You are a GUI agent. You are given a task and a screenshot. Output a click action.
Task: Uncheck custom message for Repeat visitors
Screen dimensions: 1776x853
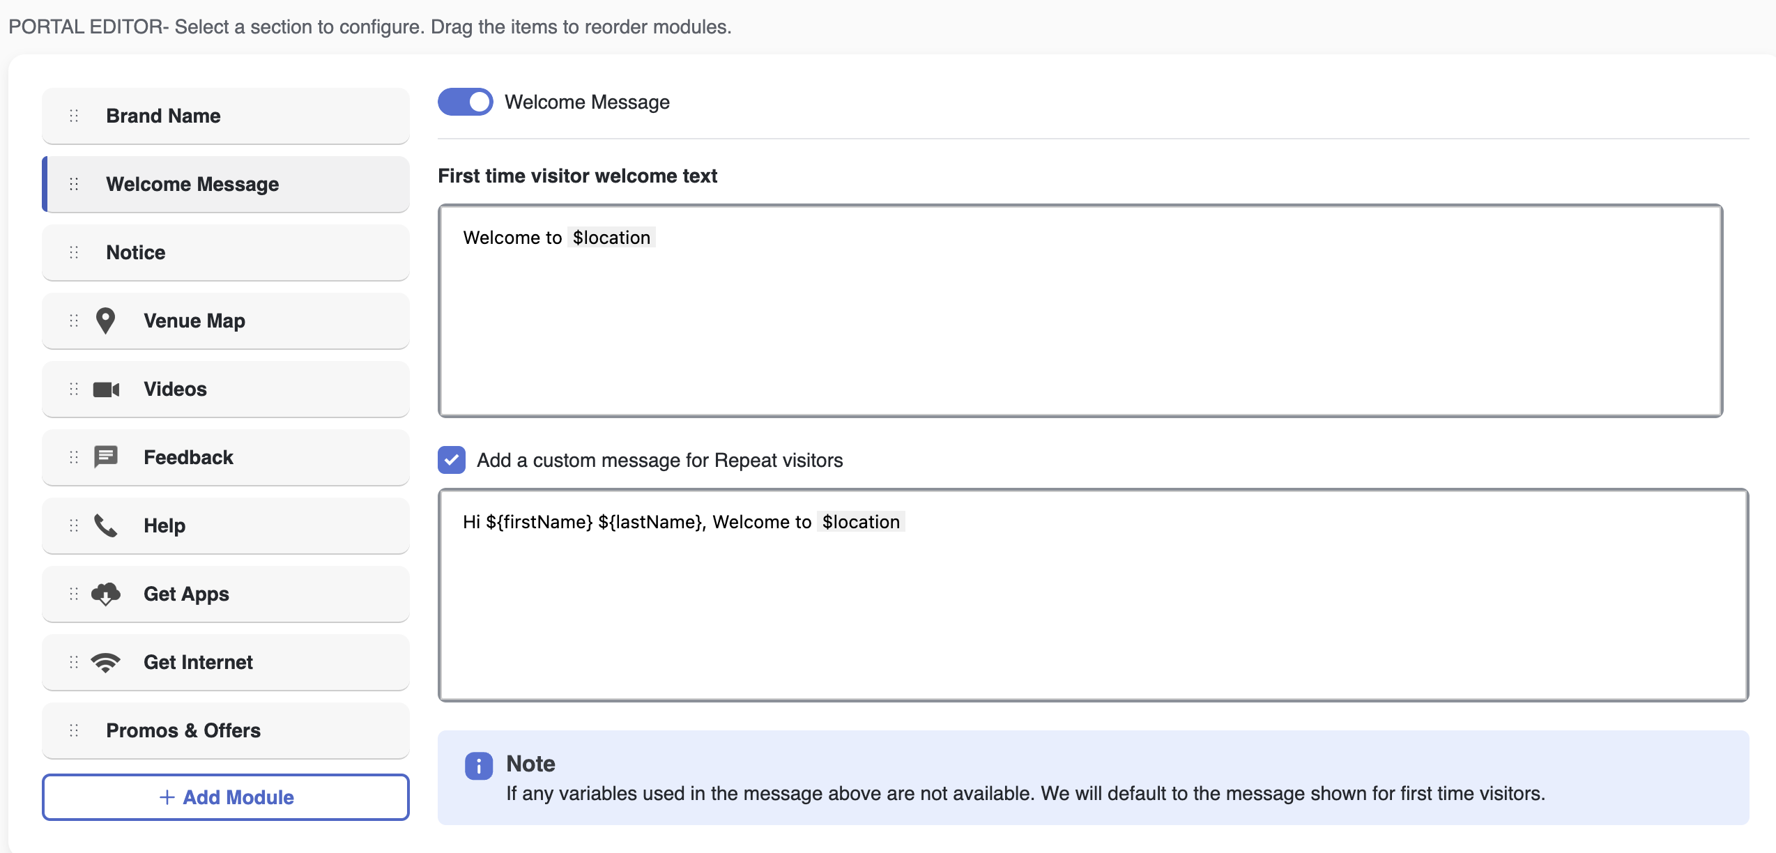pyautogui.click(x=452, y=460)
